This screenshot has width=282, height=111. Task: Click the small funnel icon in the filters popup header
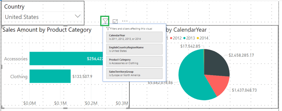pos(108,28)
